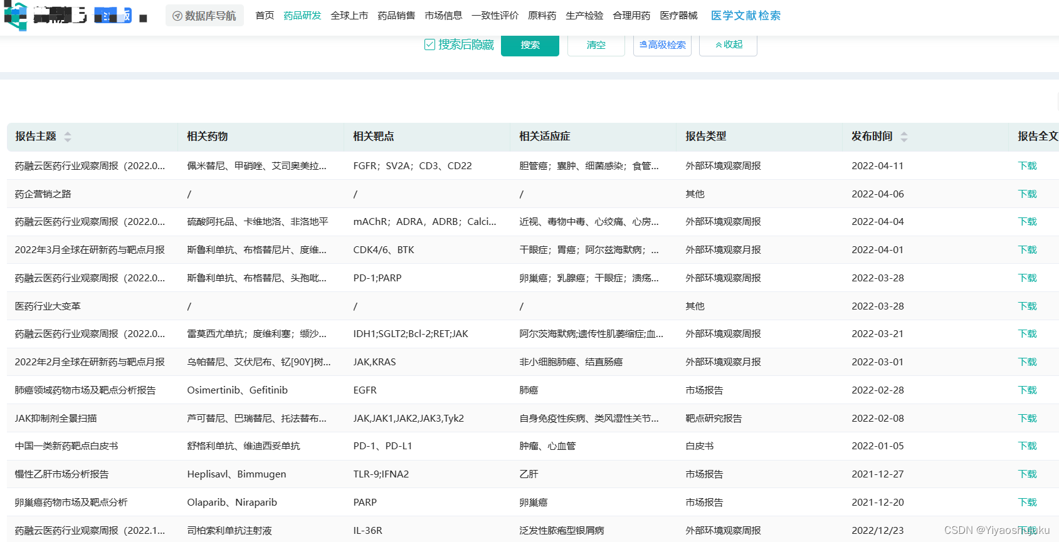
Task: Open the 合理用药 menu item
Action: [x=631, y=16]
